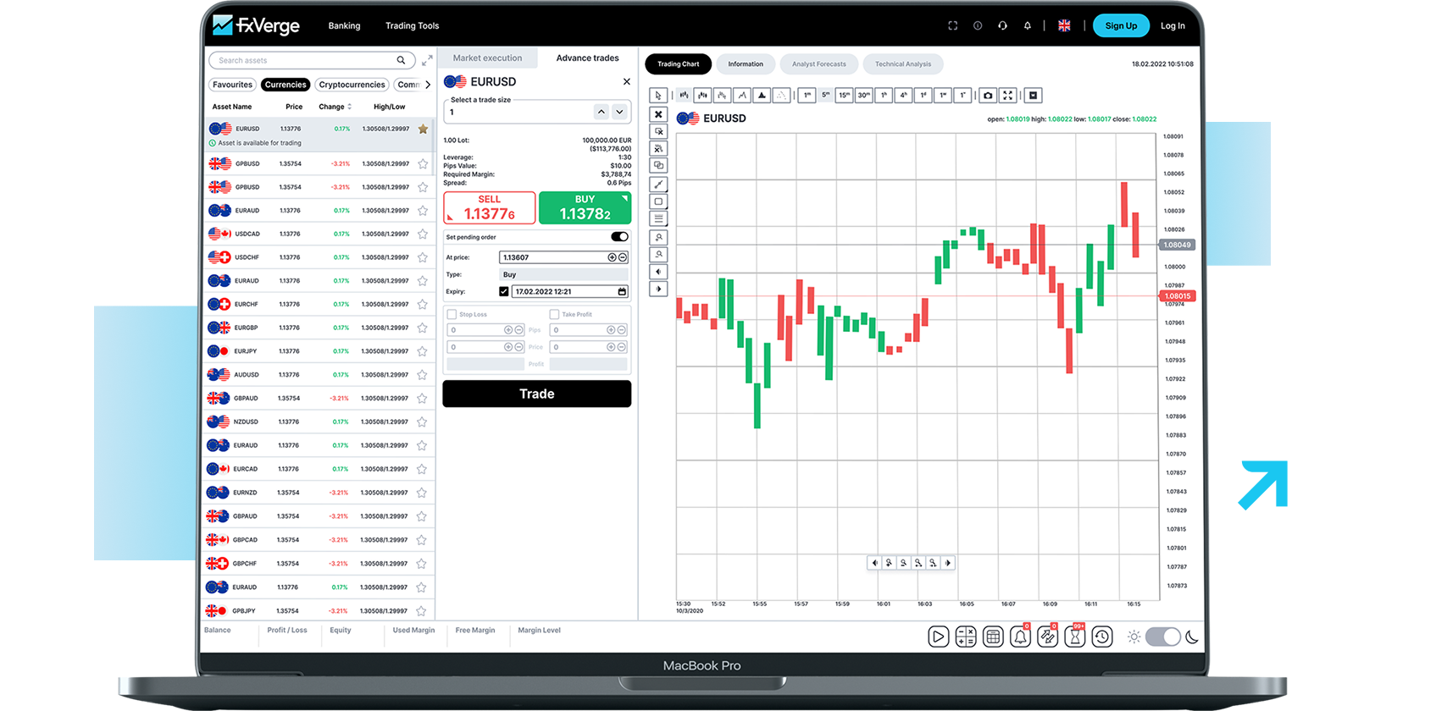The height and width of the screenshot is (711, 1436).
Task: Enable the Stop Loss checkbox
Action: click(x=452, y=314)
